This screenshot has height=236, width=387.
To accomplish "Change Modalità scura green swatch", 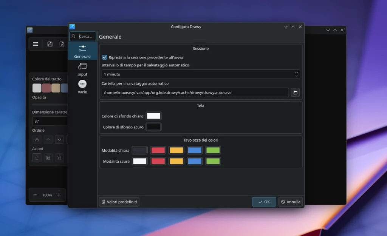I will pos(213,161).
